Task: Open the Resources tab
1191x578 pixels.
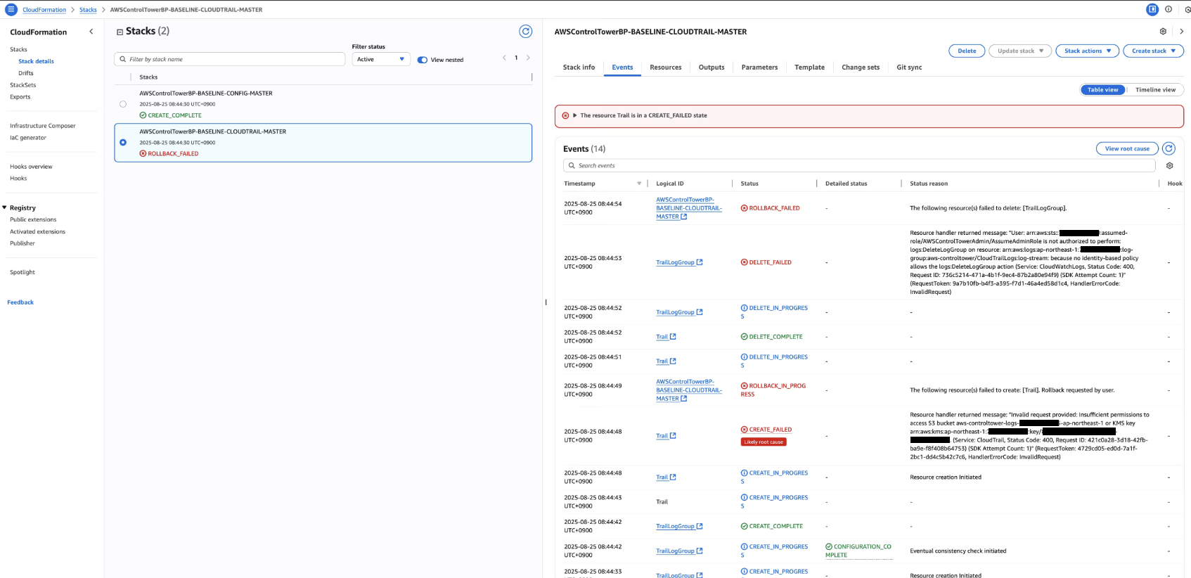Action: click(x=665, y=68)
